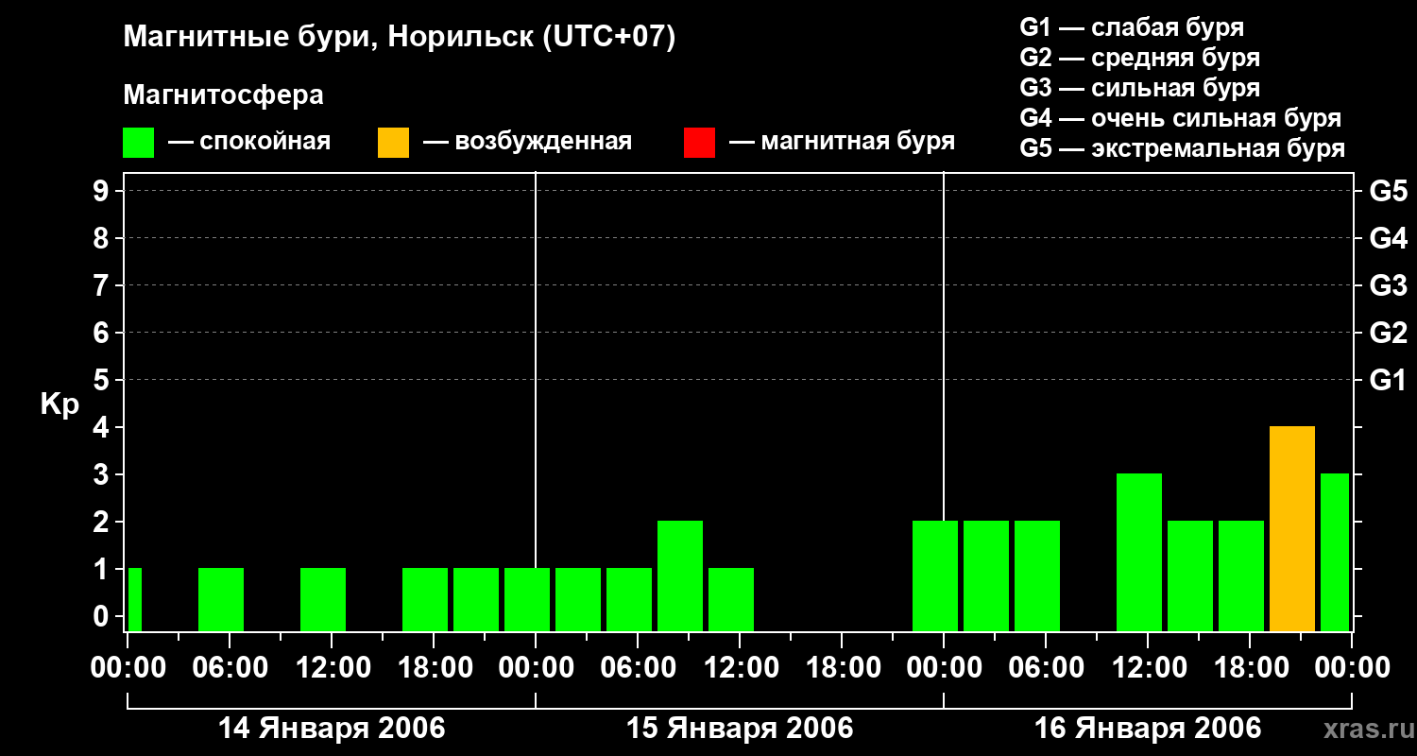Viewport: 1417px width, 756px height.
Task: Click the '16 Января 2006' date label
Action: click(x=1148, y=729)
